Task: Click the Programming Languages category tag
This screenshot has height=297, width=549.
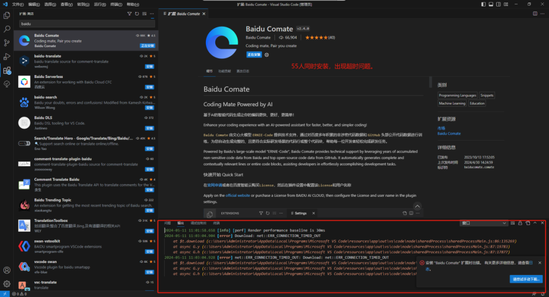Action: point(457,95)
